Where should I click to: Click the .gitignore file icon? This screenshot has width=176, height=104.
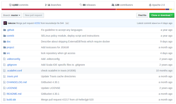point(4,65)
